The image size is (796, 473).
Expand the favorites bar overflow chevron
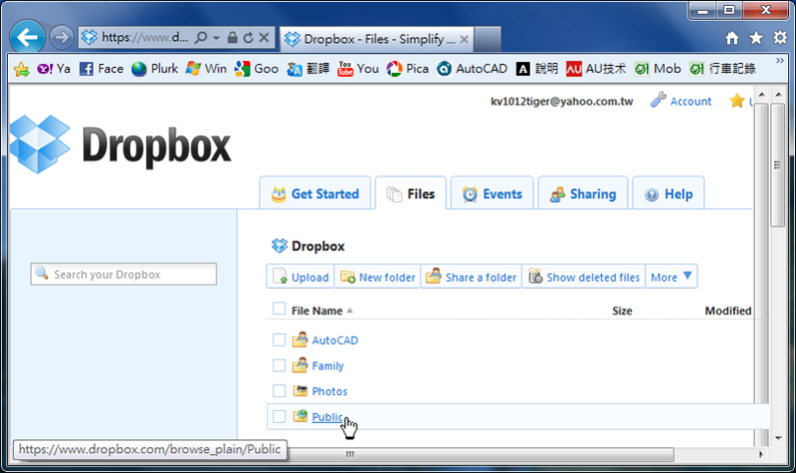[x=780, y=61]
